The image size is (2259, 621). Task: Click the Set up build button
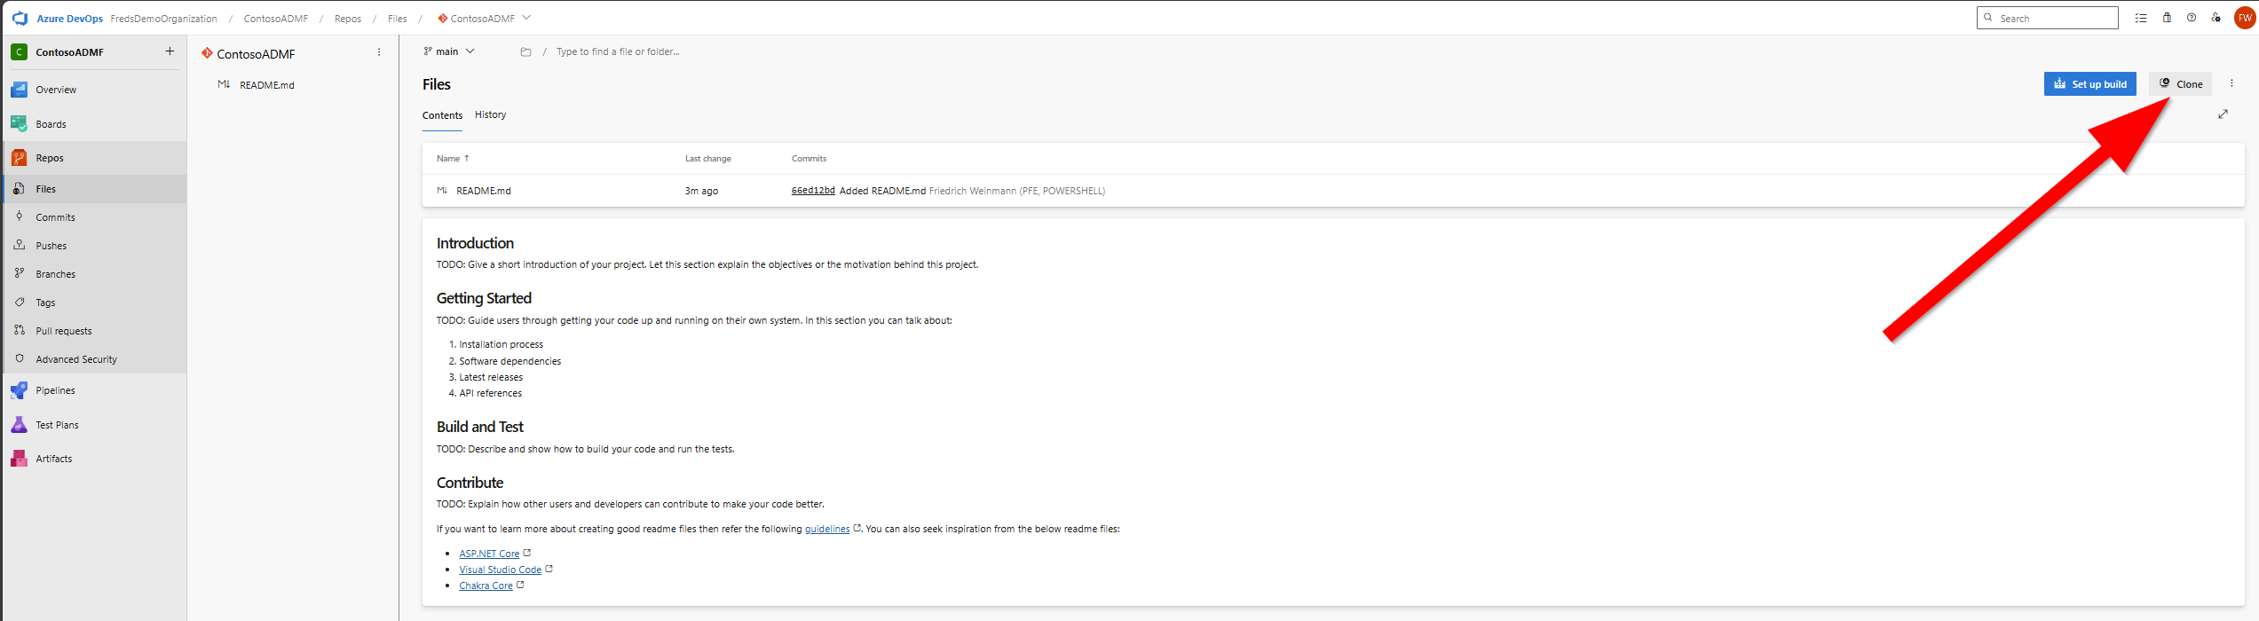(x=2089, y=84)
